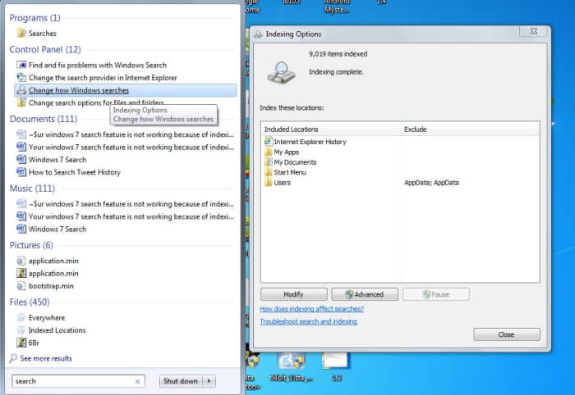575x395 pixels.
Task: Click the Start menu search box
Action: click(x=79, y=381)
